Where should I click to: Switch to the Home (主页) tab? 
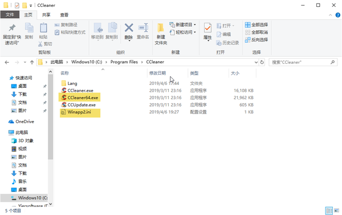(x=28, y=15)
